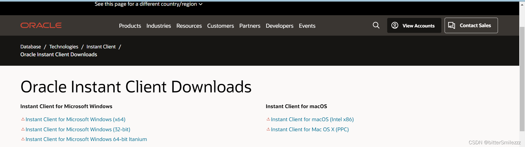
Task: Open the site search magnifier icon
Action: click(x=376, y=25)
